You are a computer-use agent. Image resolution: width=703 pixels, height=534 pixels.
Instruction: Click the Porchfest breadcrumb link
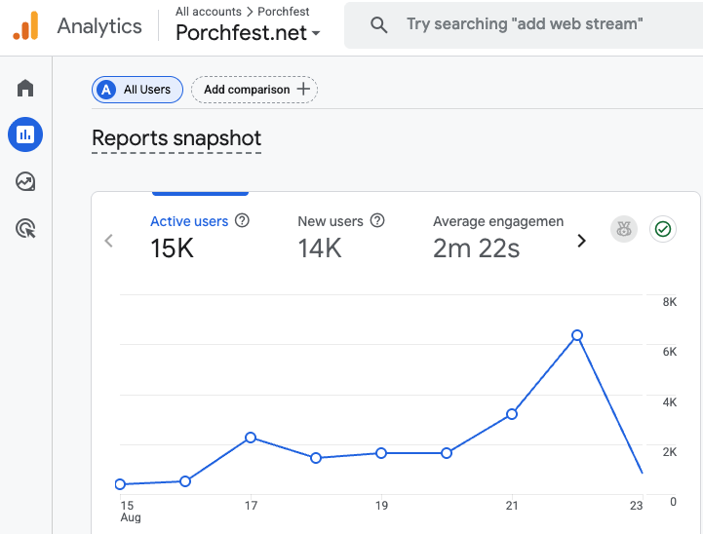tap(284, 11)
